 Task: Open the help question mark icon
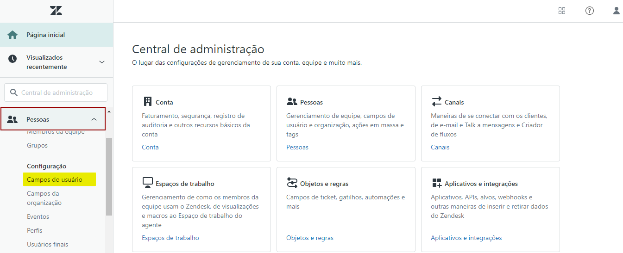tap(589, 11)
